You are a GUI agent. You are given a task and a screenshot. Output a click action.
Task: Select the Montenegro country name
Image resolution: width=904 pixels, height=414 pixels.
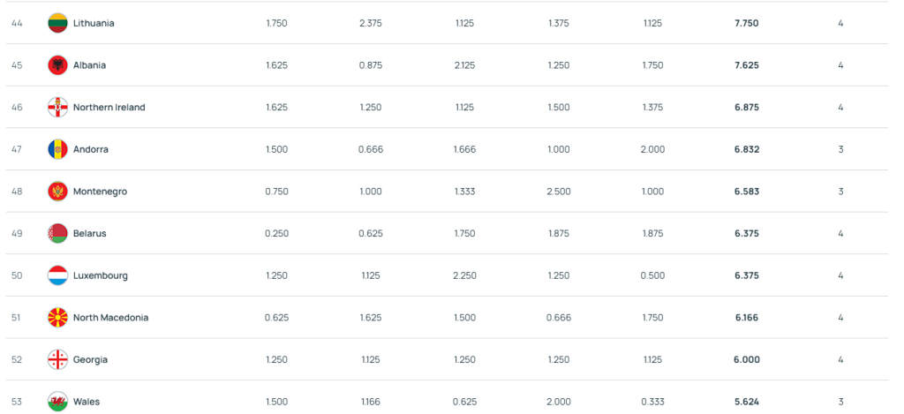(x=100, y=192)
